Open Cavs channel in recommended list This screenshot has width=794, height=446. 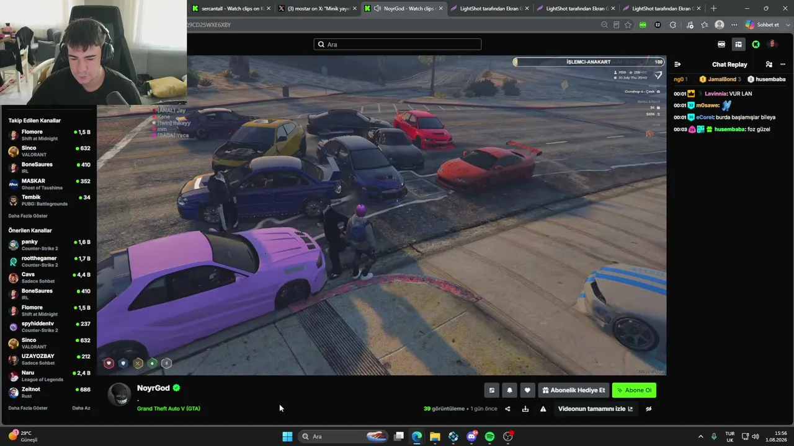[x=50, y=278]
